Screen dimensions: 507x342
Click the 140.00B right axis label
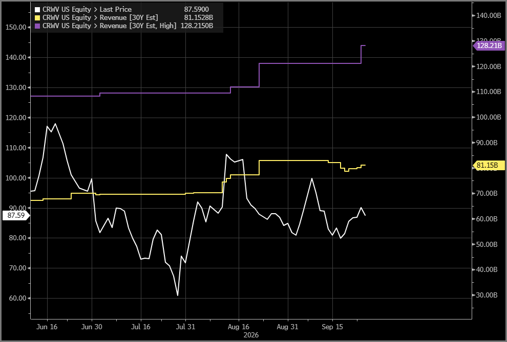pyautogui.click(x=487, y=15)
